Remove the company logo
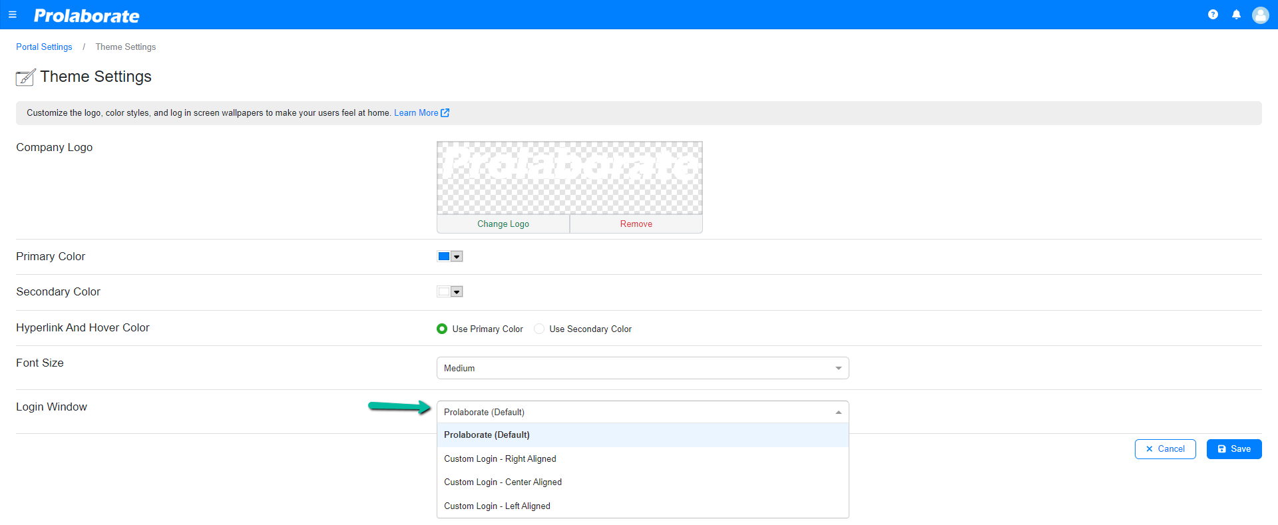Image resolution: width=1278 pixels, height=525 pixels. coord(636,224)
